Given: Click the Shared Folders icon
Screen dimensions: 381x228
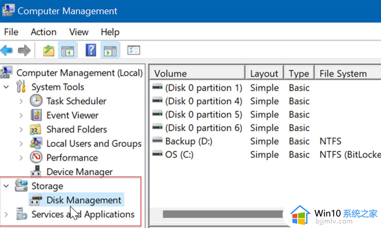Looking at the screenshot, I should 36,129.
